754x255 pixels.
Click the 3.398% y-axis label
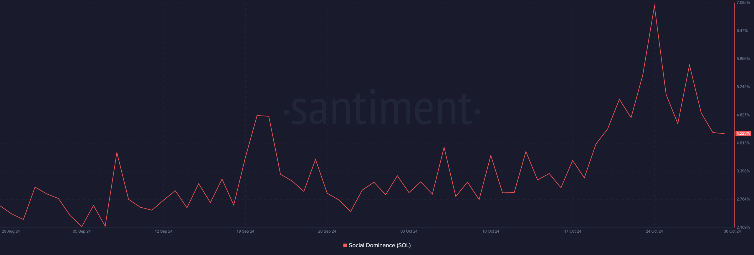[x=743, y=171]
